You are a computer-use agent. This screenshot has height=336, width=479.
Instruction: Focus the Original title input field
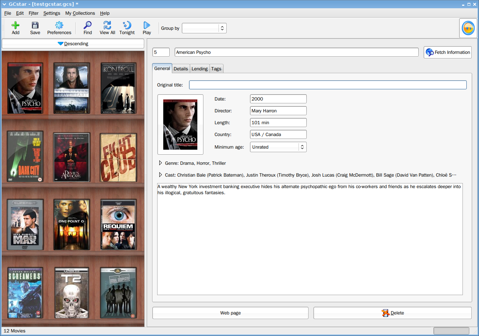point(328,85)
